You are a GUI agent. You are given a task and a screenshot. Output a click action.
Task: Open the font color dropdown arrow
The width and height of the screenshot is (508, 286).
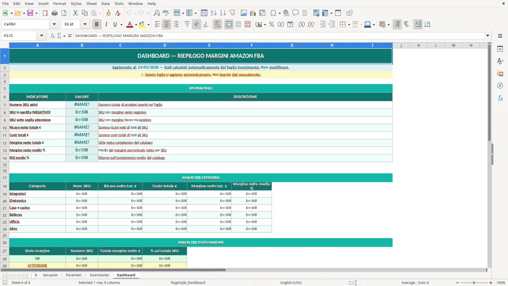pos(136,25)
